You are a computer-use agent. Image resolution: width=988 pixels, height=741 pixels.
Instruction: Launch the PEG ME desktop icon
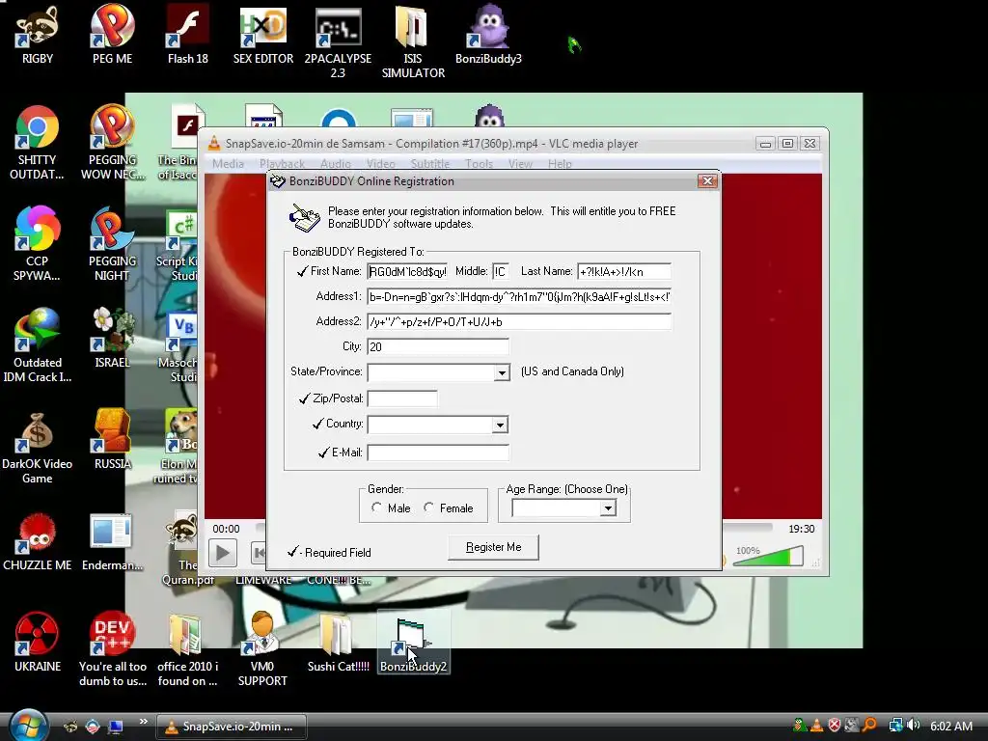(x=112, y=36)
